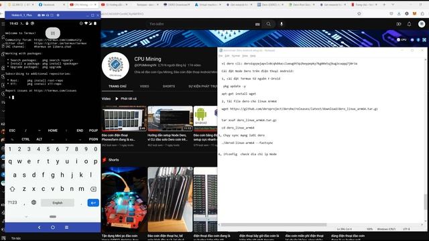Tap the HOME key in Termux

pyautogui.click(x=53, y=131)
